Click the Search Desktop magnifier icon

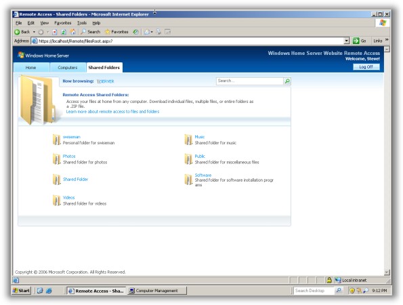point(339,291)
